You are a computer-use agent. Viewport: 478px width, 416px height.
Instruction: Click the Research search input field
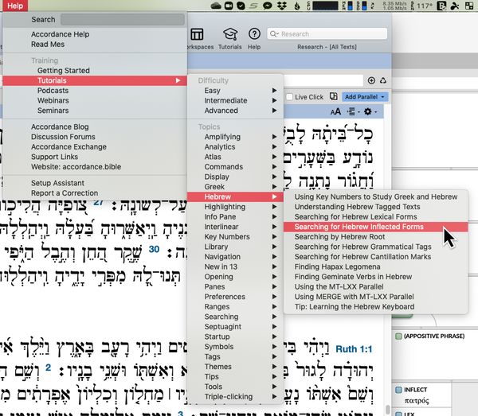[x=327, y=33]
